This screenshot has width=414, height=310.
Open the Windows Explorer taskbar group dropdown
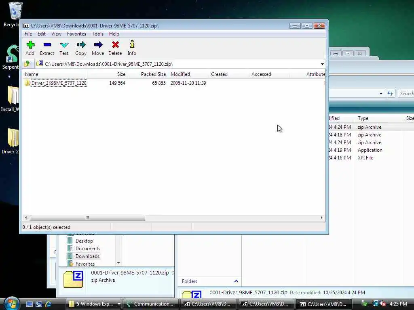point(119,304)
